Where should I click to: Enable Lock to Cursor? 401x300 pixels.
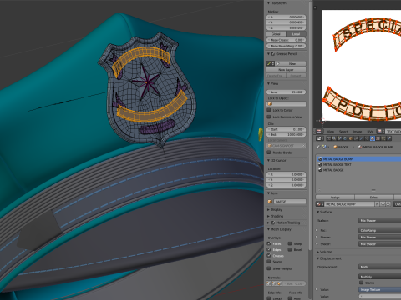(269, 110)
